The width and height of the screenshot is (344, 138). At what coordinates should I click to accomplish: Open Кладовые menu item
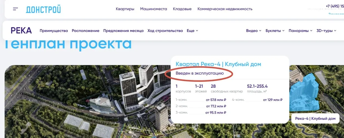click(182, 9)
